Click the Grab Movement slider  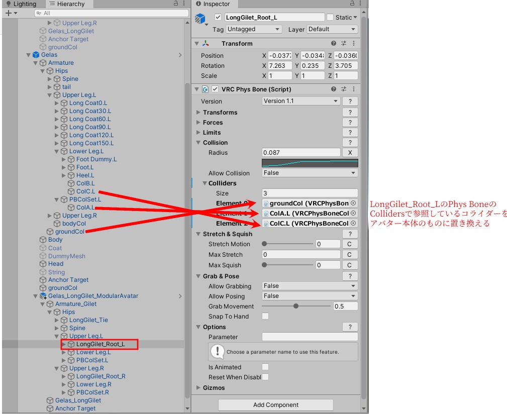tap(296, 306)
